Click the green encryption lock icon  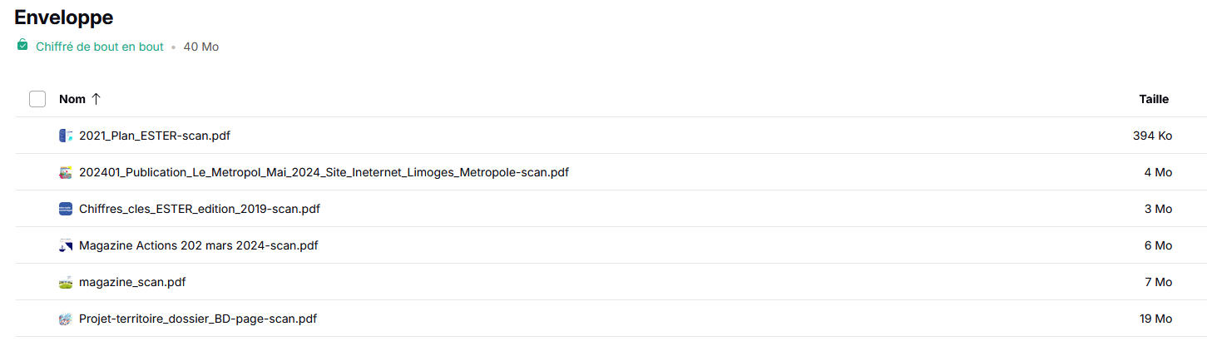22,45
